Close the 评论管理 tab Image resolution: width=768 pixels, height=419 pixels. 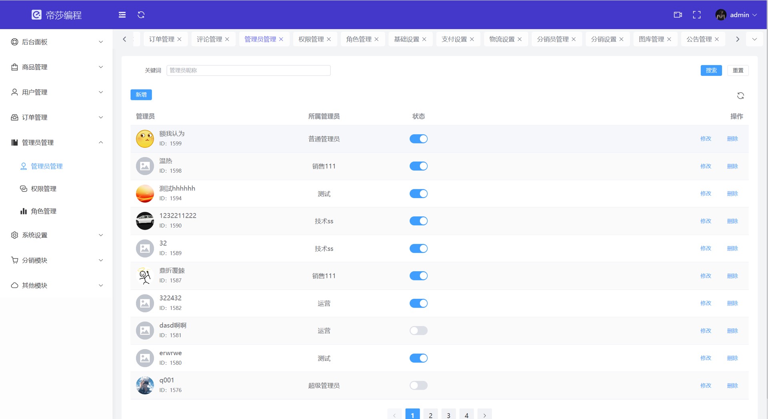pyautogui.click(x=227, y=39)
